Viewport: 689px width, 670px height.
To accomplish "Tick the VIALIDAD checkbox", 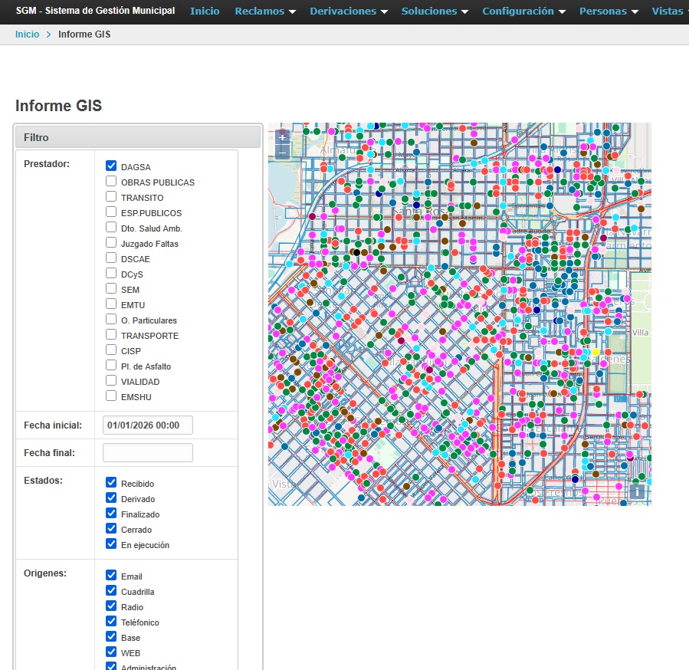I will pyautogui.click(x=111, y=381).
